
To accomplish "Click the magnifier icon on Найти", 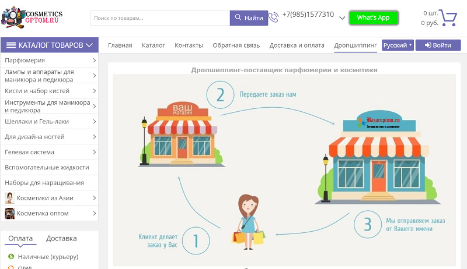I will (x=238, y=17).
